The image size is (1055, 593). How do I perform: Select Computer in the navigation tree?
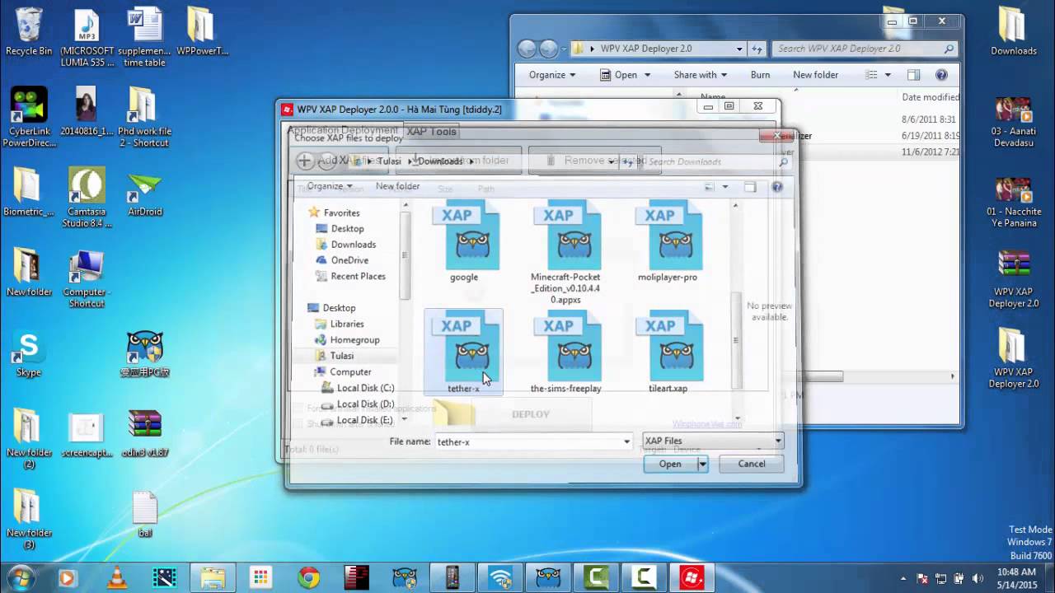coord(350,371)
